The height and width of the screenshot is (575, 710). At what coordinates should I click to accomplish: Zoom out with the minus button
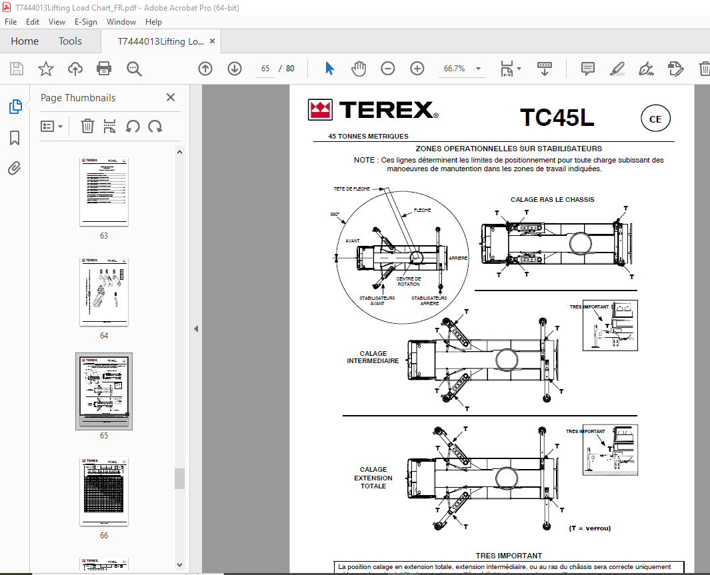pyautogui.click(x=387, y=69)
